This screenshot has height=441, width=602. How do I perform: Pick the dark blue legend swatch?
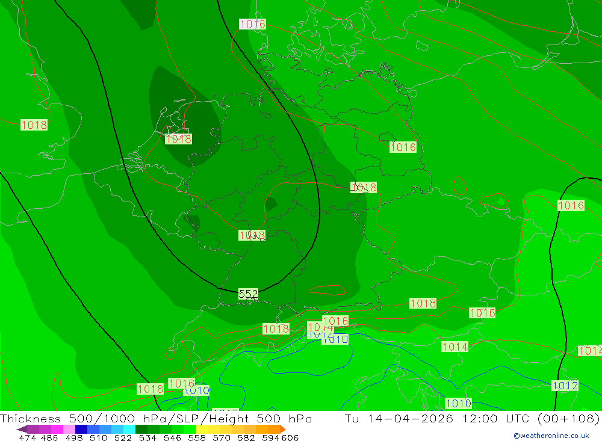coord(81,429)
